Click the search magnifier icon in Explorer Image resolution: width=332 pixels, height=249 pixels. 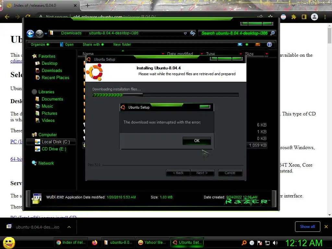272,33
